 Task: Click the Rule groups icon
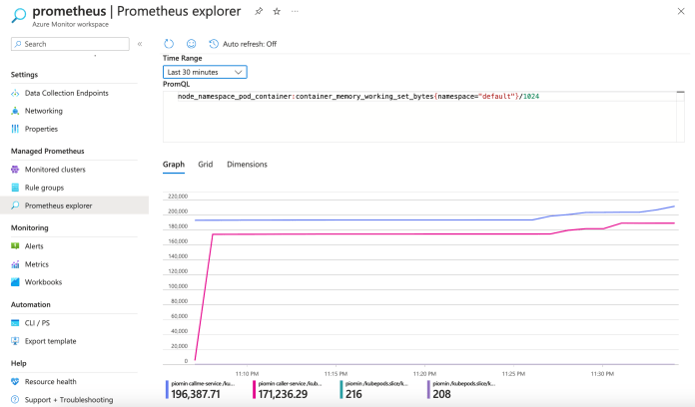coord(15,188)
